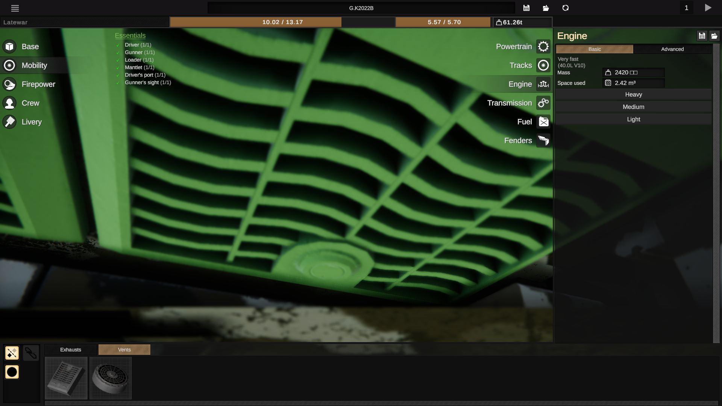The image size is (722, 406).
Task: Pick the round fan vent thumbnail
Action: tap(111, 378)
